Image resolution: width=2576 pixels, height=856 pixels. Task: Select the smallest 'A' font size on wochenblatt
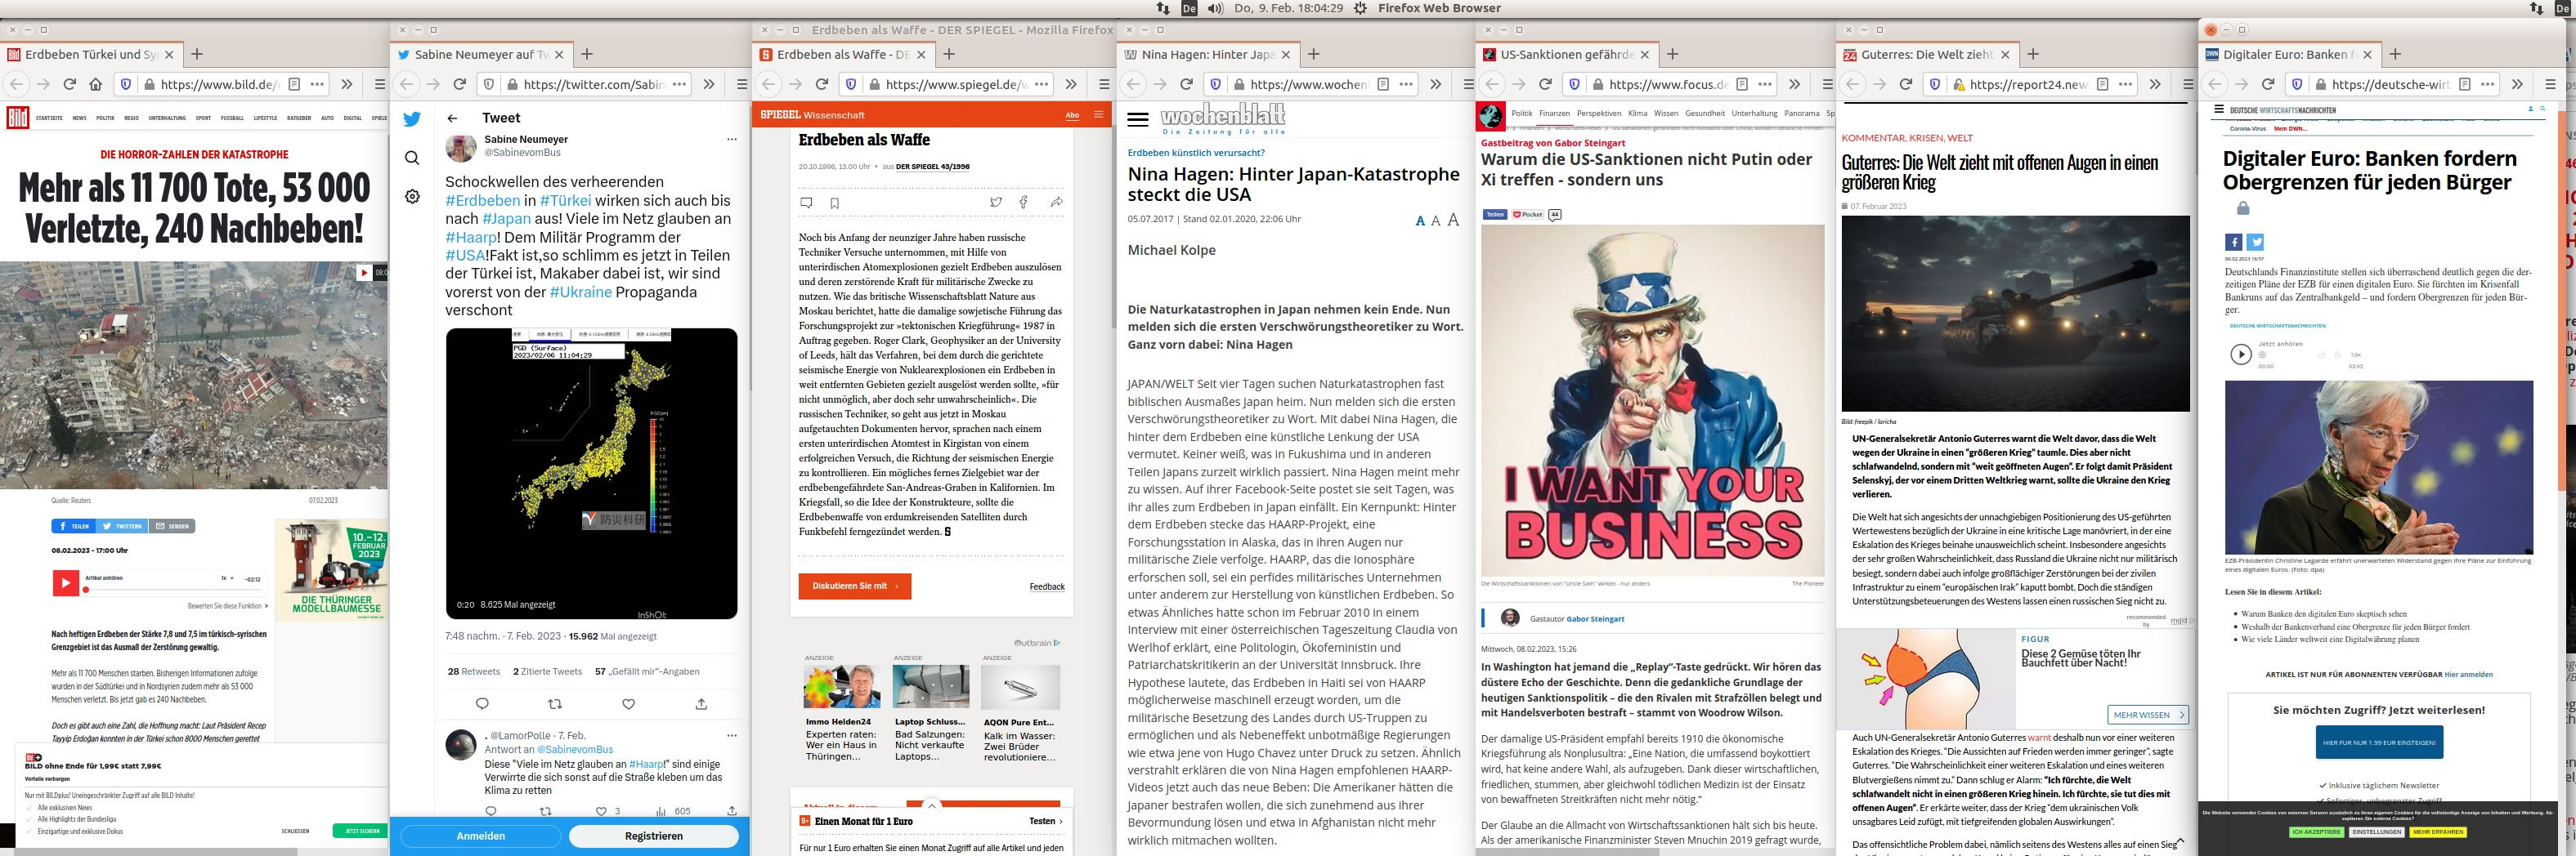pos(1420,221)
